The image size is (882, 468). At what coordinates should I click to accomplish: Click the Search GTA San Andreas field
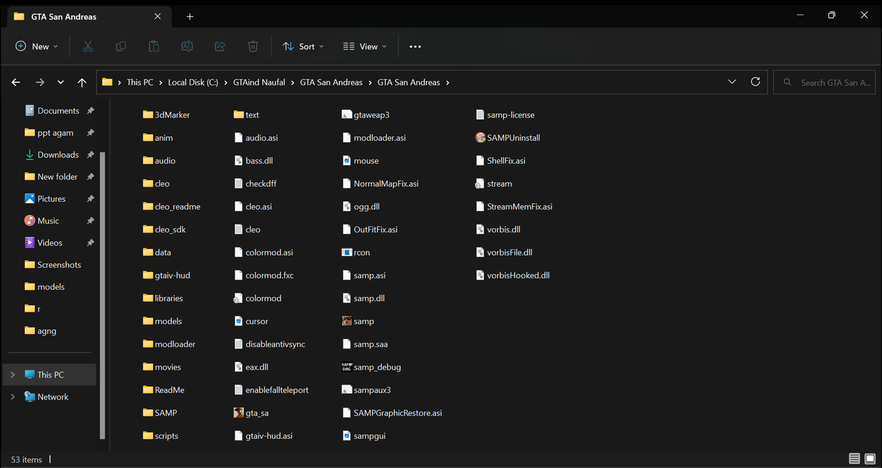pyautogui.click(x=824, y=82)
